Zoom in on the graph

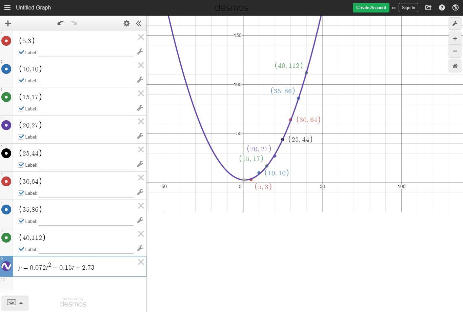click(455, 39)
